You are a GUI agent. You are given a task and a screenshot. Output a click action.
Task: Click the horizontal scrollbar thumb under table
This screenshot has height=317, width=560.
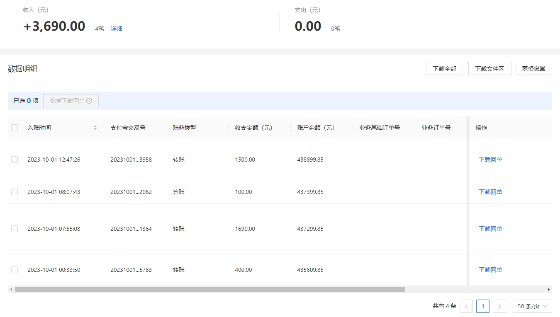210,289
